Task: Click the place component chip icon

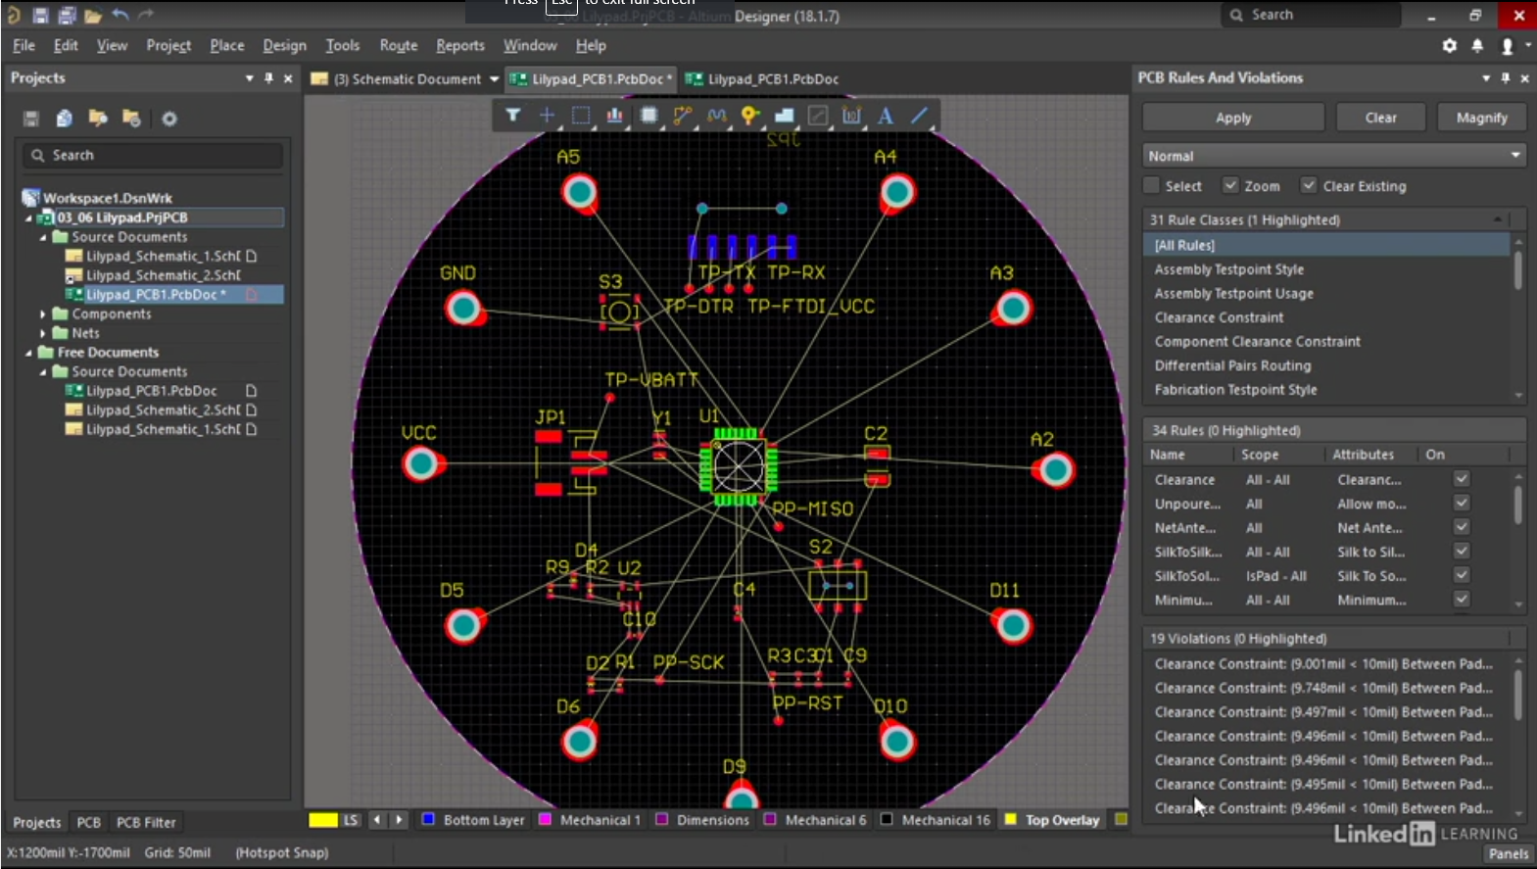Action: pyautogui.click(x=648, y=116)
